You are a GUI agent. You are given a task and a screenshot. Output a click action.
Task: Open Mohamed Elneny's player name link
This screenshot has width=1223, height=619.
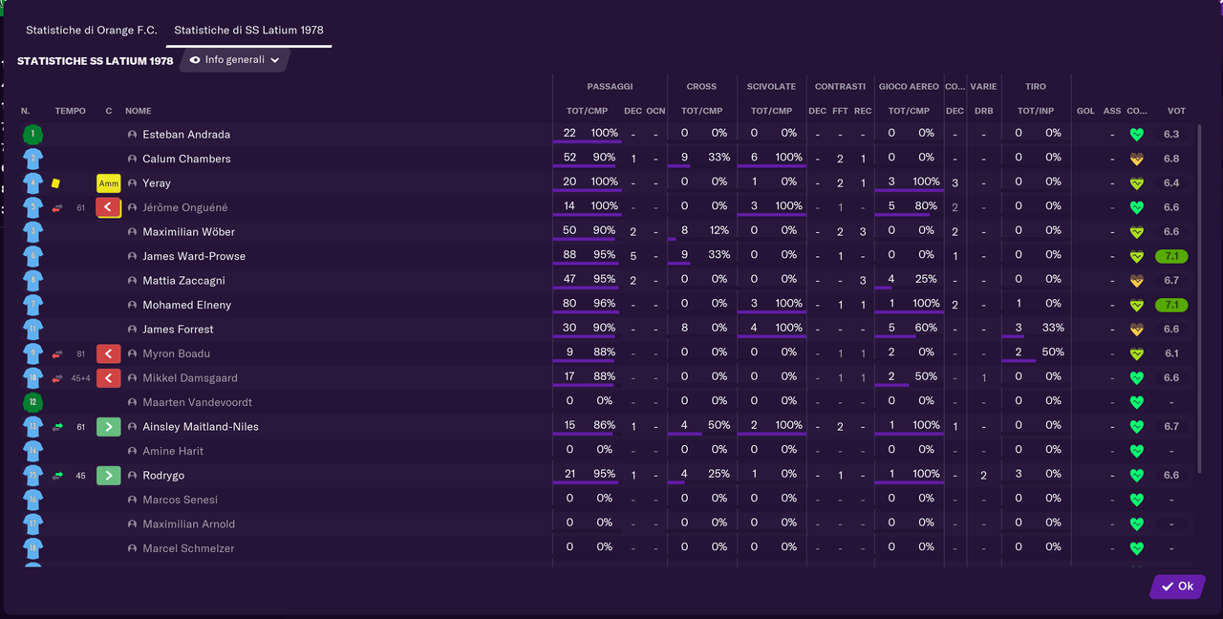click(187, 305)
